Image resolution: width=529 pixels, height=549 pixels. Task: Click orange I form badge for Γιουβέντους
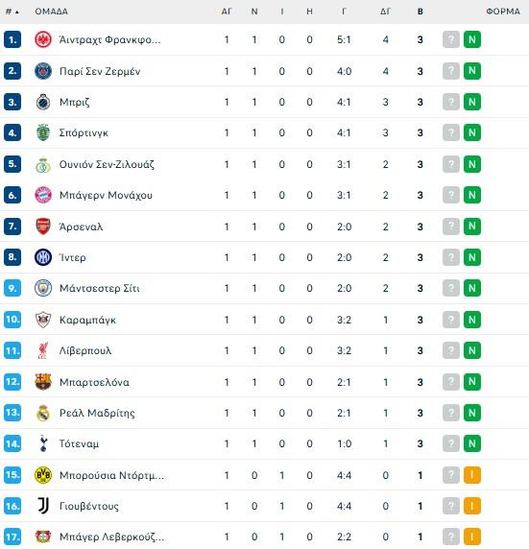coord(472,506)
